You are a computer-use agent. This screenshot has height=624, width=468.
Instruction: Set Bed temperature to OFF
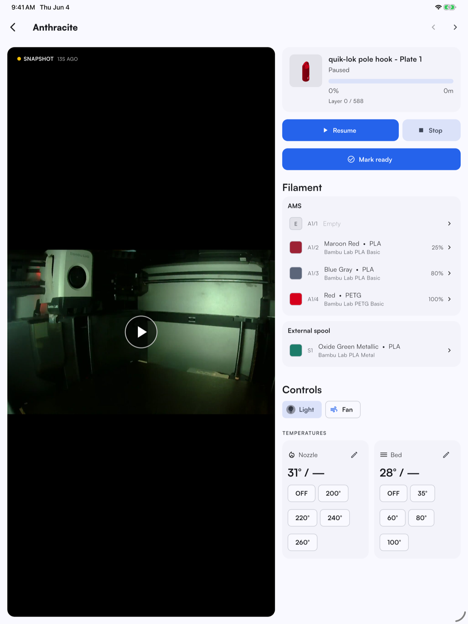pyautogui.click(x=393, y=493)
